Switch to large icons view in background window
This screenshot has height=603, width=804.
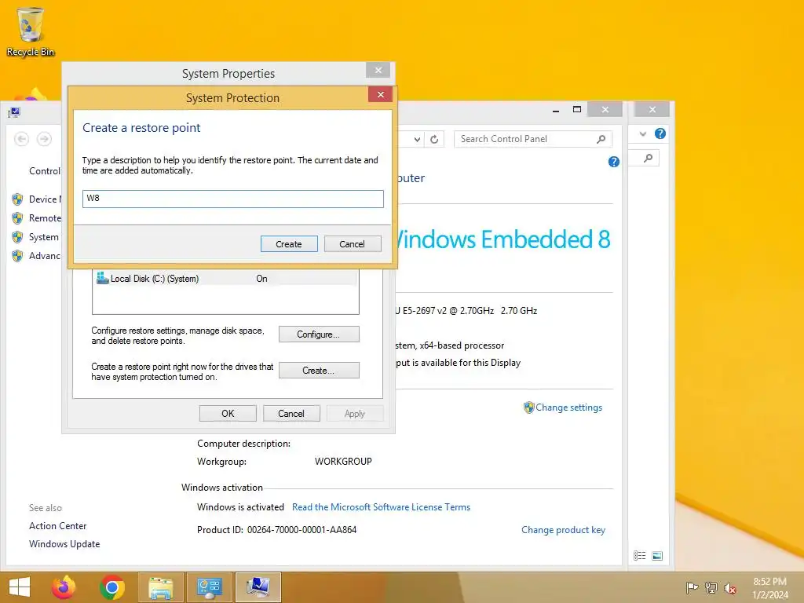(657, 555)
